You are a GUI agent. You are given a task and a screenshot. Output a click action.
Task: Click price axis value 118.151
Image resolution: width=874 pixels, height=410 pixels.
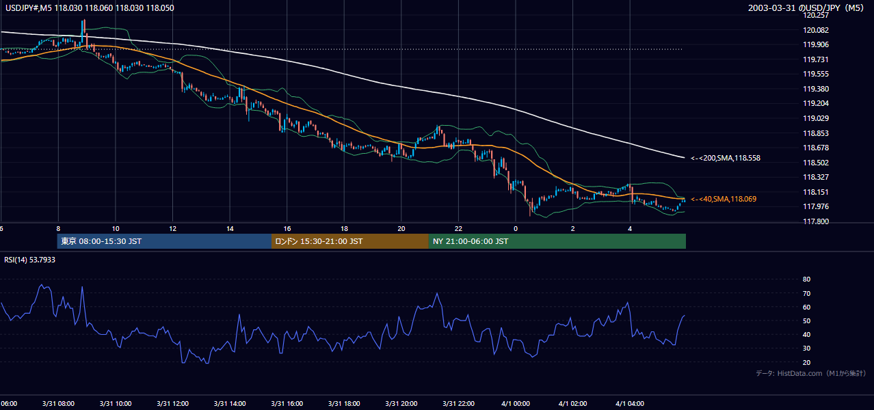tap(816, 192)
